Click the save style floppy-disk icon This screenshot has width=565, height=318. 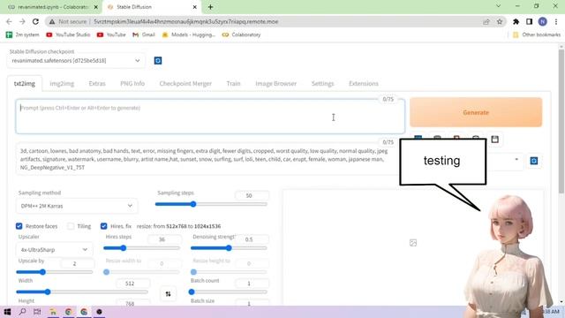(x=494, y=140)
